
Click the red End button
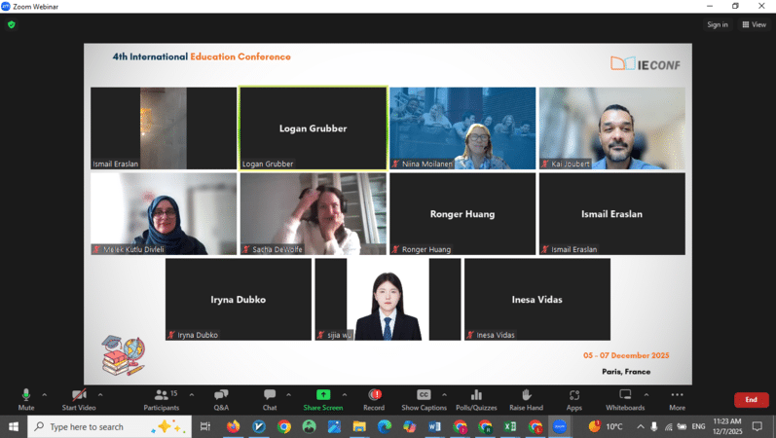pyautogui.click(x=751, y=400)
